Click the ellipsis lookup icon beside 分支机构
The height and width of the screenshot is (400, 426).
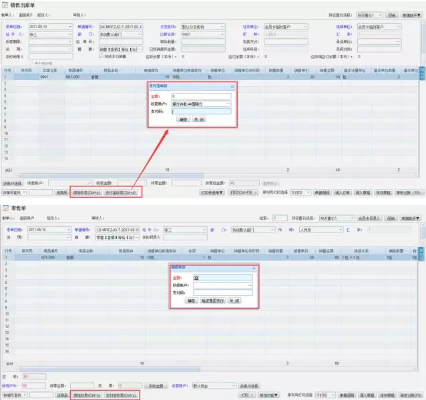tap(223, 27)
